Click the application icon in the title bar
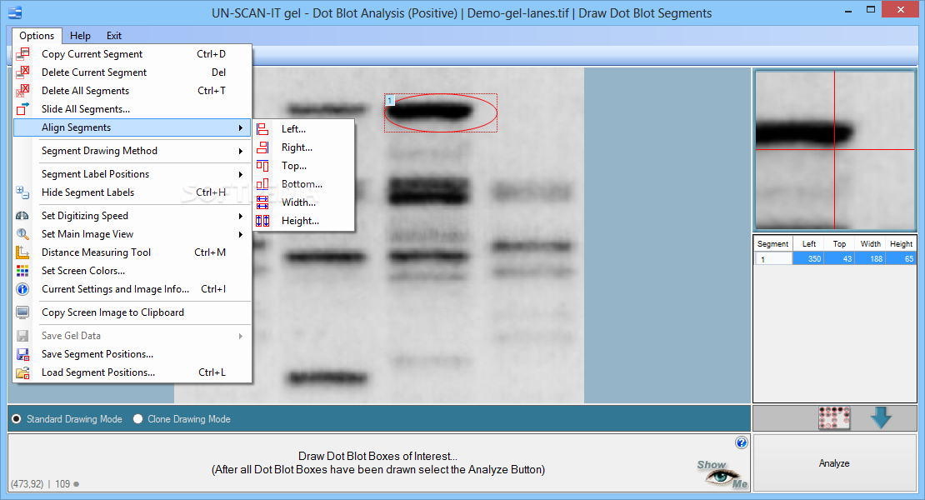 click(15, 13)
